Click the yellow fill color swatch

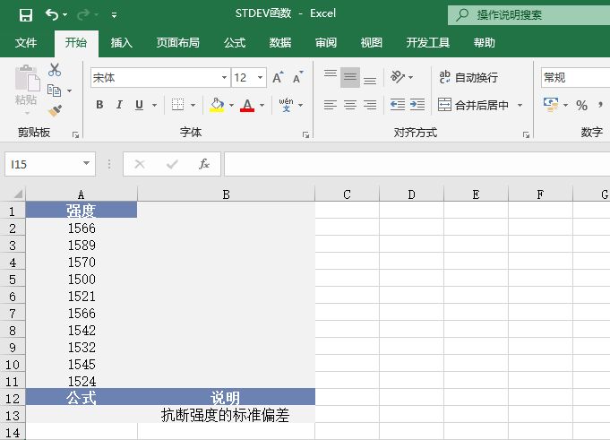point(217,105)
